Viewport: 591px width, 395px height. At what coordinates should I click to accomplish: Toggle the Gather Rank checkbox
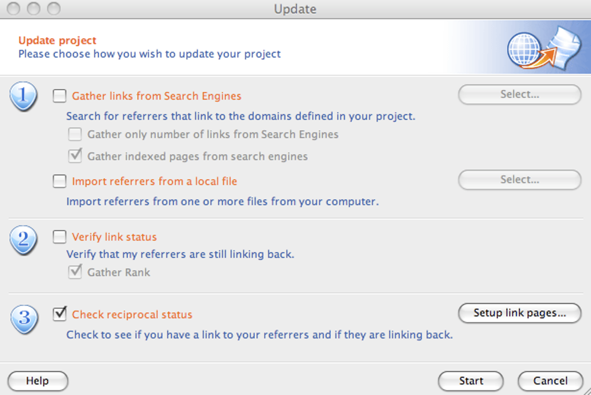point(75,272)
